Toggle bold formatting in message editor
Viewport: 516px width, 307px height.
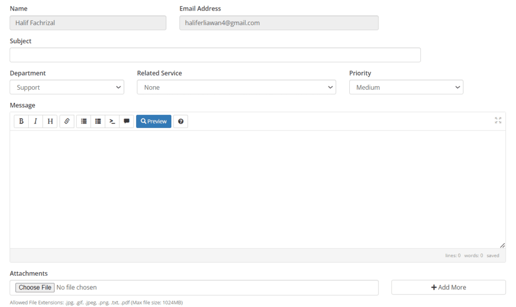[x=21, y=121]
